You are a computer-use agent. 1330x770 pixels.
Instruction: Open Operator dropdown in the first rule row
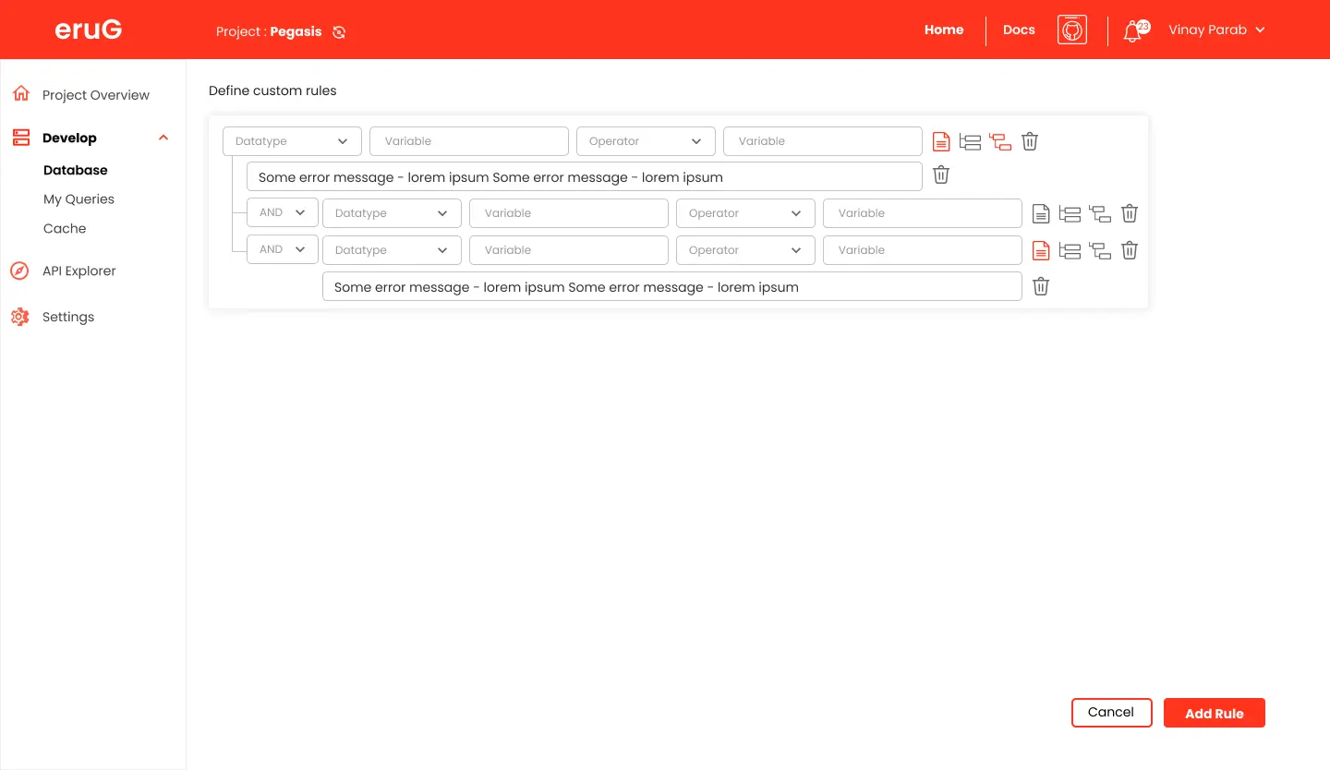pyautogui.click(x=646, y=141)
